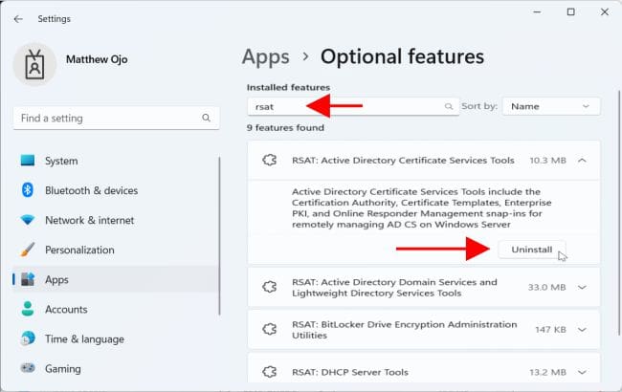
Task: Open Matthew Ojo profile avatar
Action: [34, 64]
